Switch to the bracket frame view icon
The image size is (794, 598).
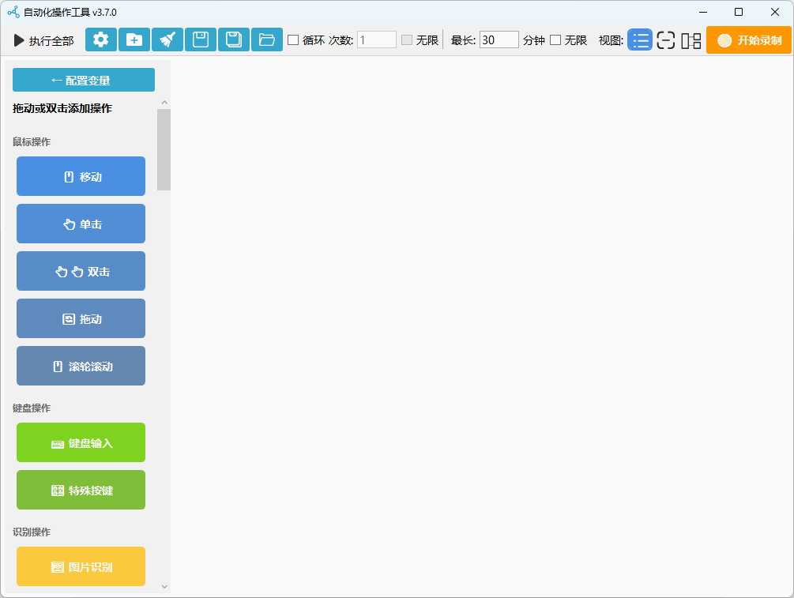click(666, 40)
